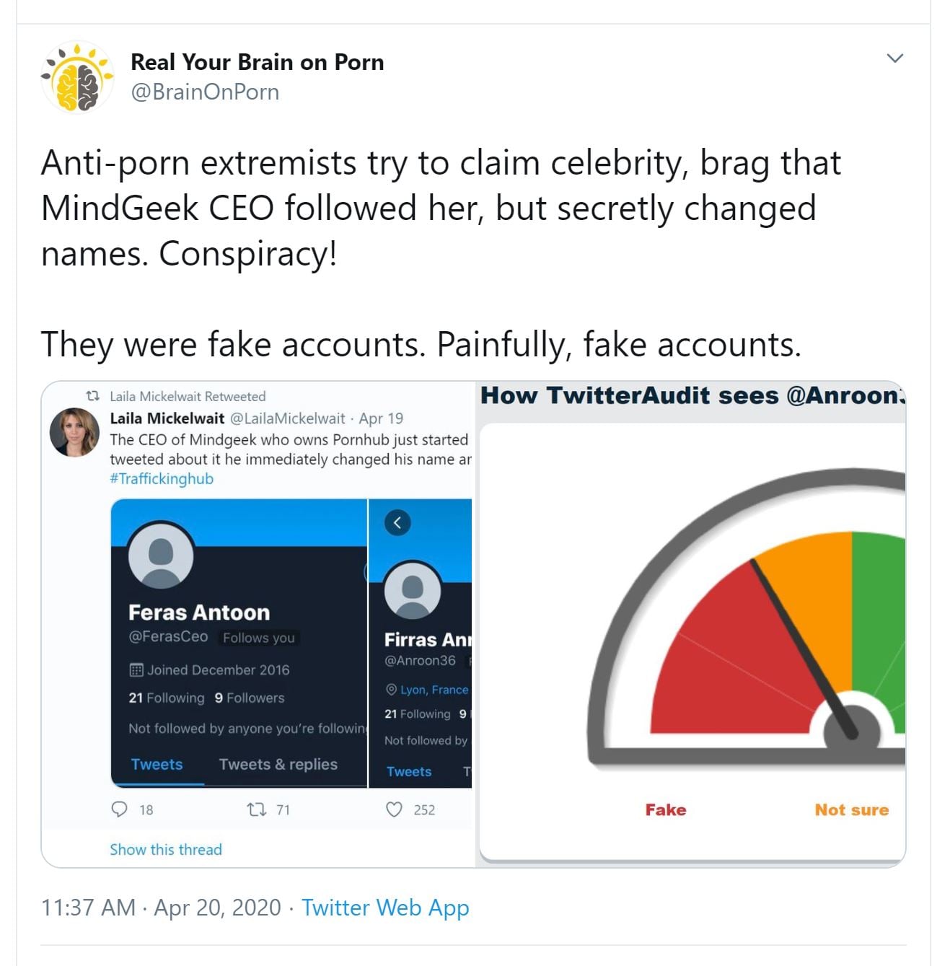The height and width of the screenshot is (966, 950).
Task: Switch to the Tweets & replies tab
Action: coord(278,764)
